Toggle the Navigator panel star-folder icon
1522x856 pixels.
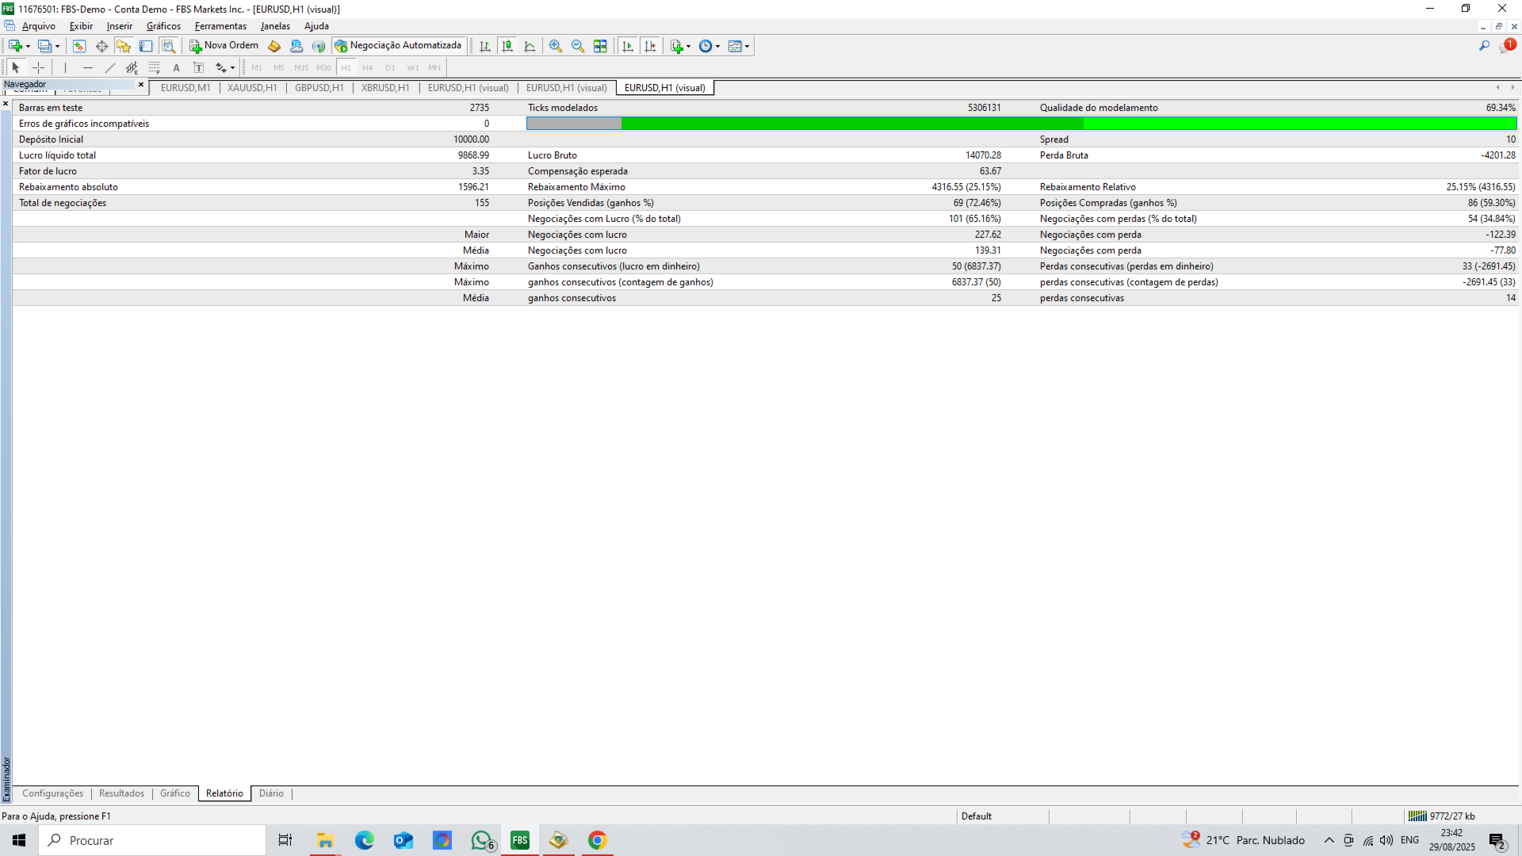click(124, 46)
